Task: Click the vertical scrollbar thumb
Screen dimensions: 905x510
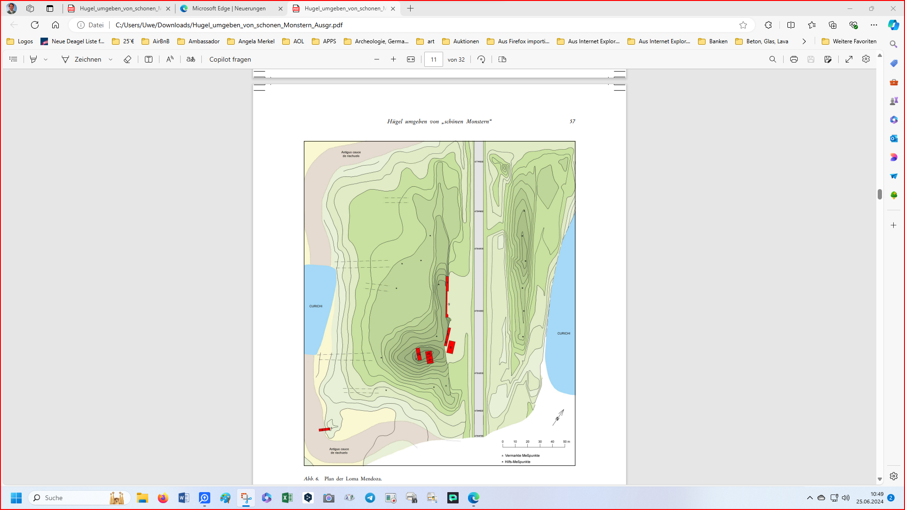Action: coord(880,194)
